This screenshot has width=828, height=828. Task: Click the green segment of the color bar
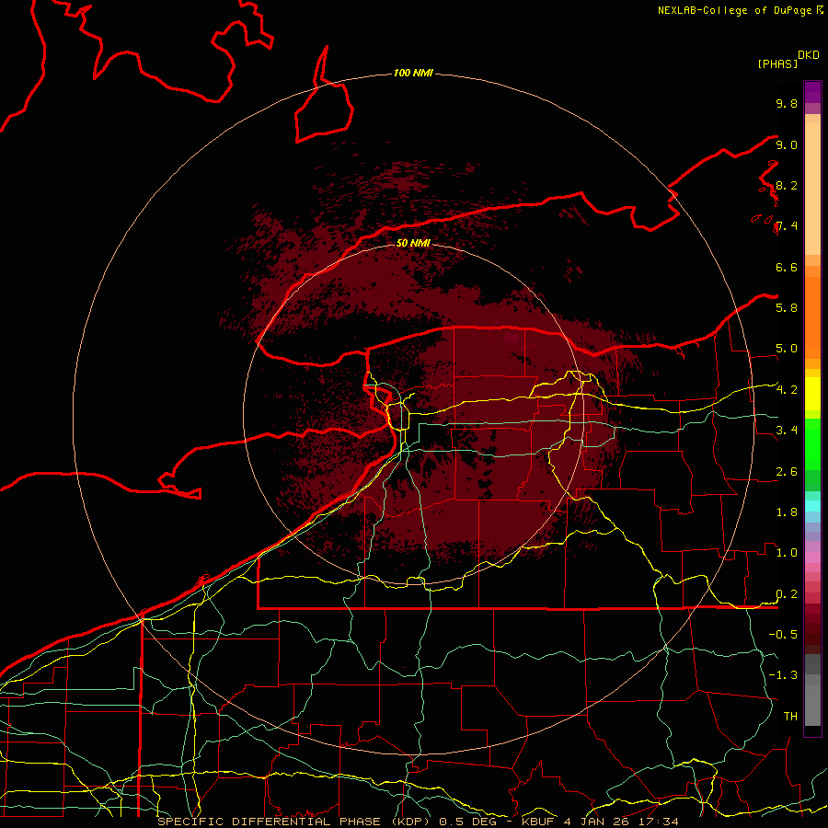[x=812, y=443]
